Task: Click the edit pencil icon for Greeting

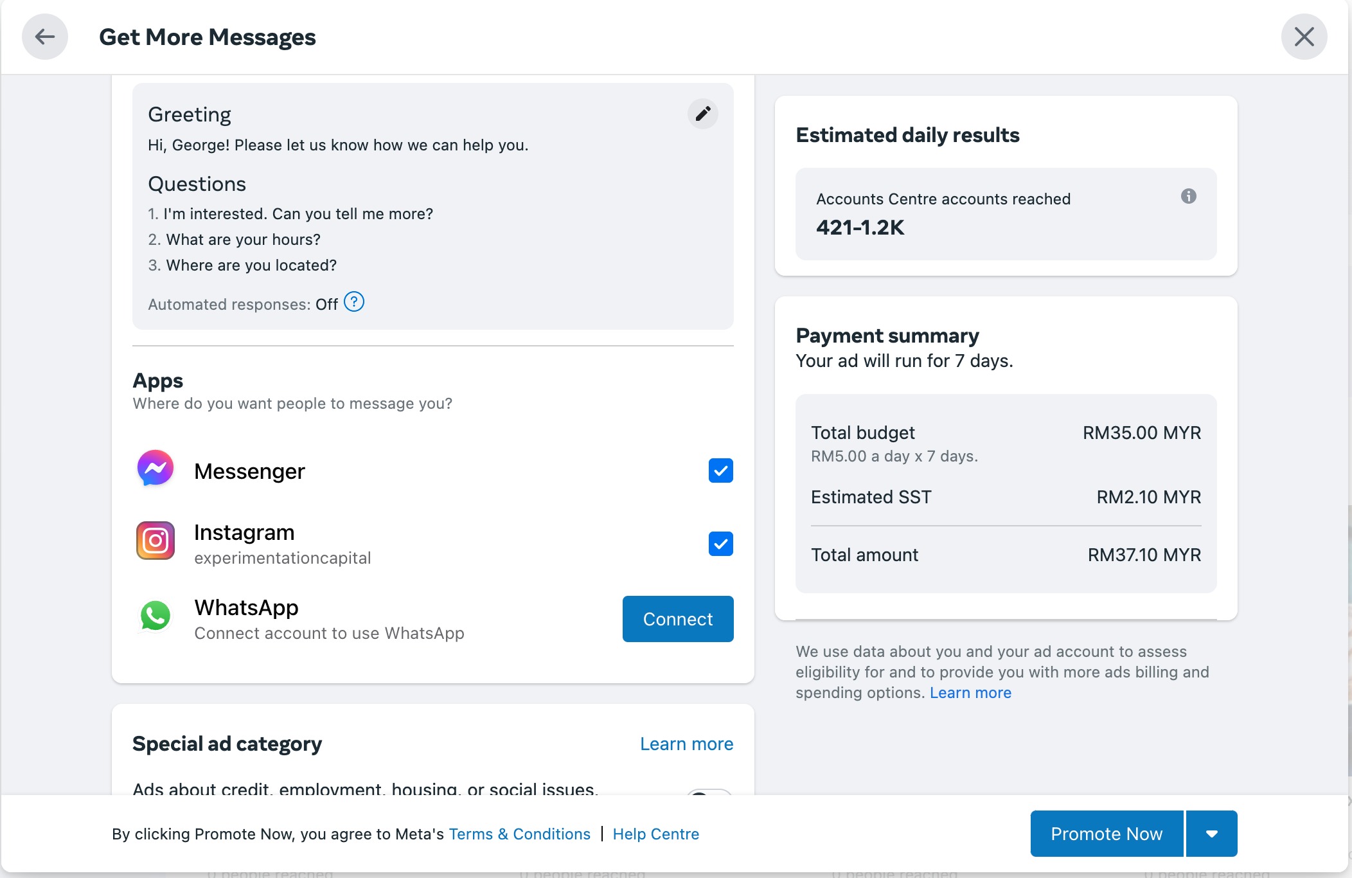Action: tap(702, 113)
